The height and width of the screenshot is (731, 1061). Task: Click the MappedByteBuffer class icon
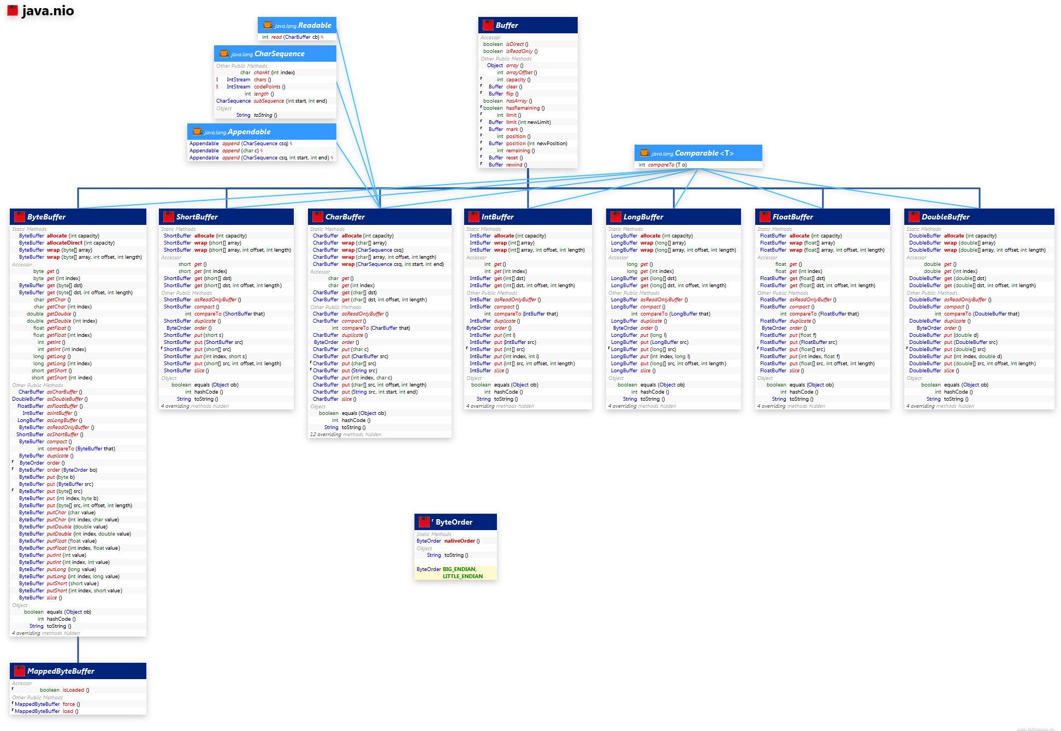[x=19, y=671]
